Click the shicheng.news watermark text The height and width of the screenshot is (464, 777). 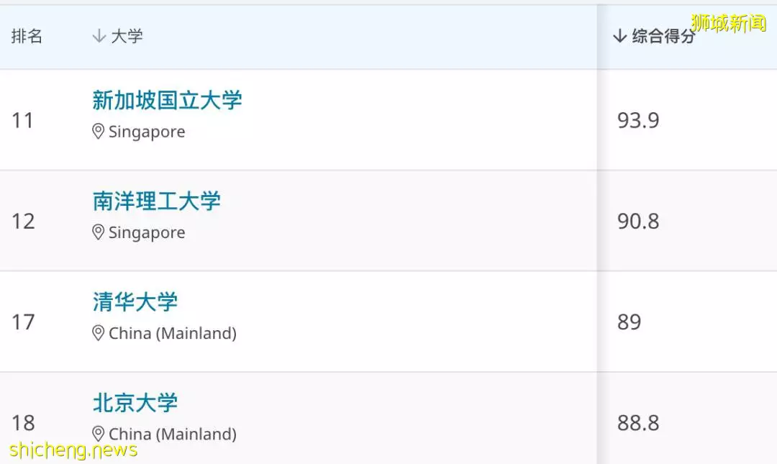click(73, 450)
